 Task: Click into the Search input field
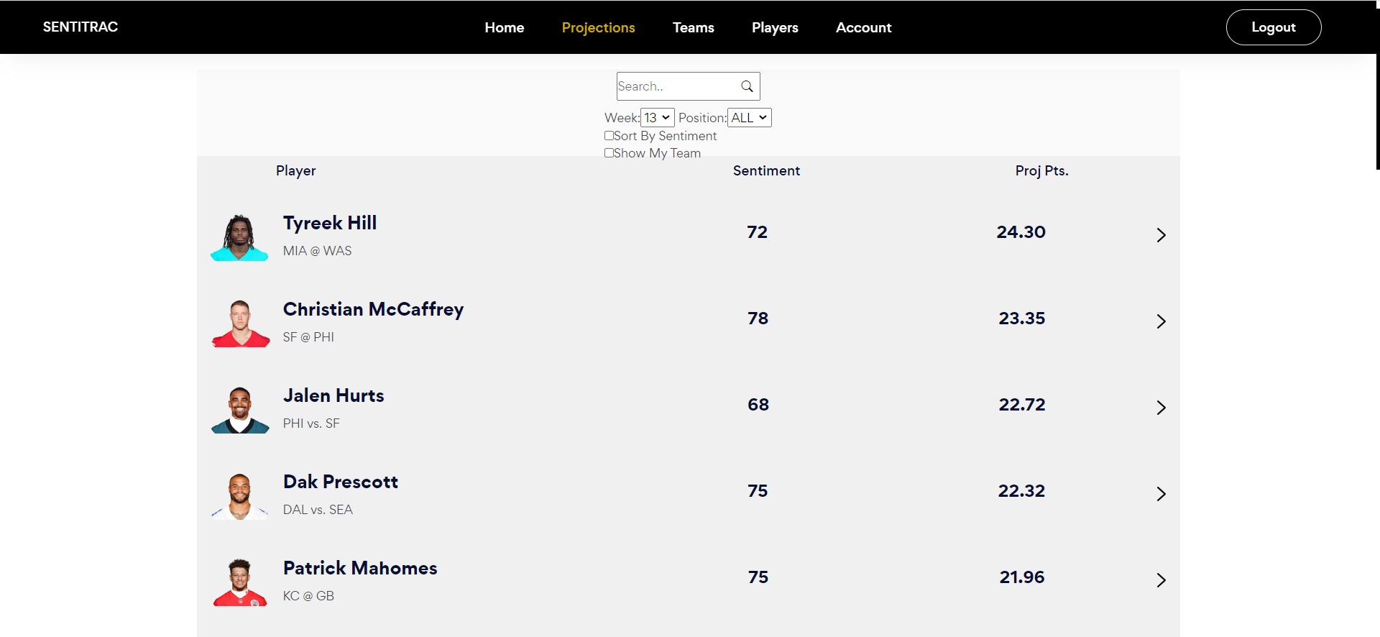676,86
